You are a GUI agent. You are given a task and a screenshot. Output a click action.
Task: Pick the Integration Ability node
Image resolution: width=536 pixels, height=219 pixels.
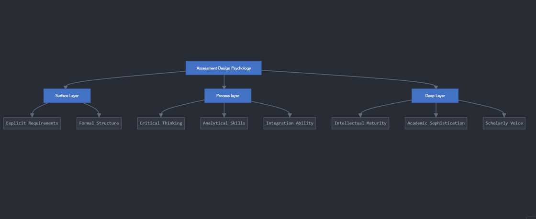click(x=290, y=123)
